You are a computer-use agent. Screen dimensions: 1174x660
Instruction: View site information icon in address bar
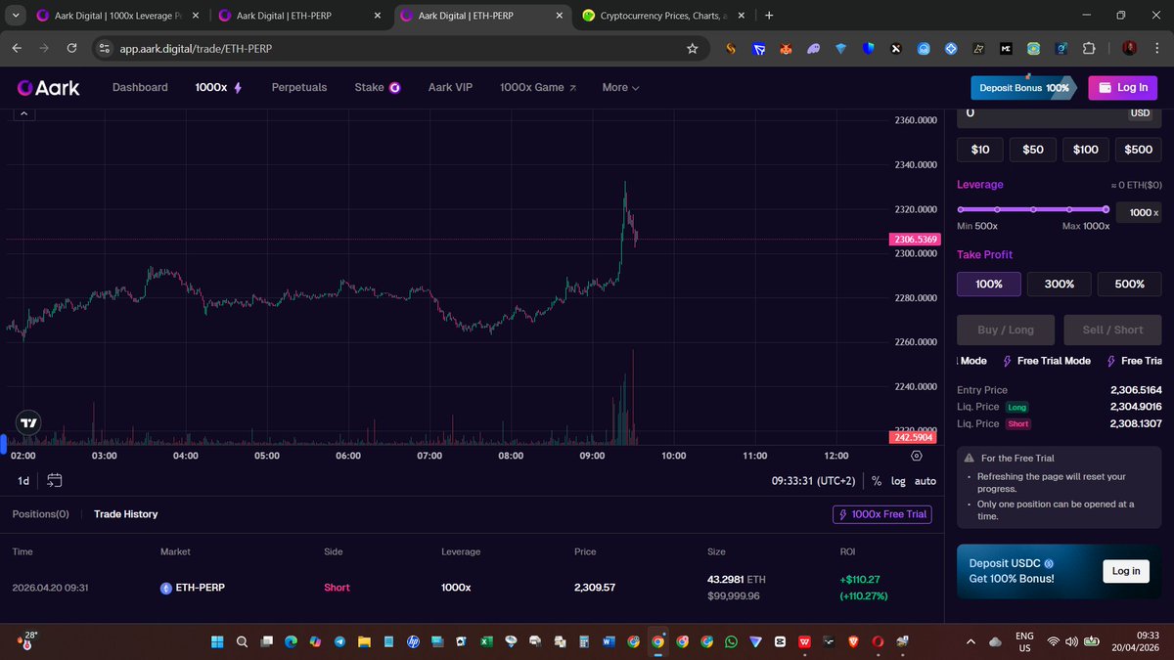click(106, 48)
